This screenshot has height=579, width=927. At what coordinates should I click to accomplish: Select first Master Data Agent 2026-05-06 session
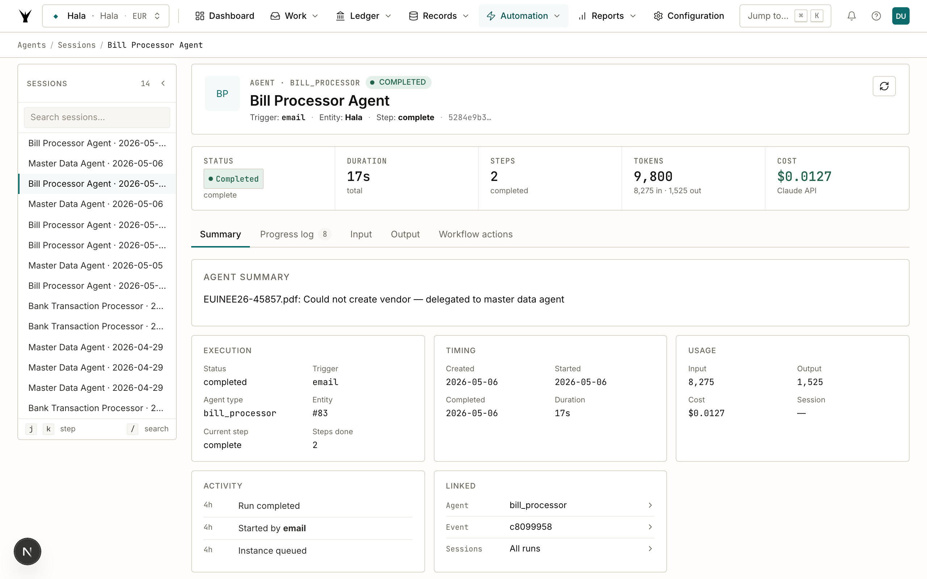[x=97, y=164]
